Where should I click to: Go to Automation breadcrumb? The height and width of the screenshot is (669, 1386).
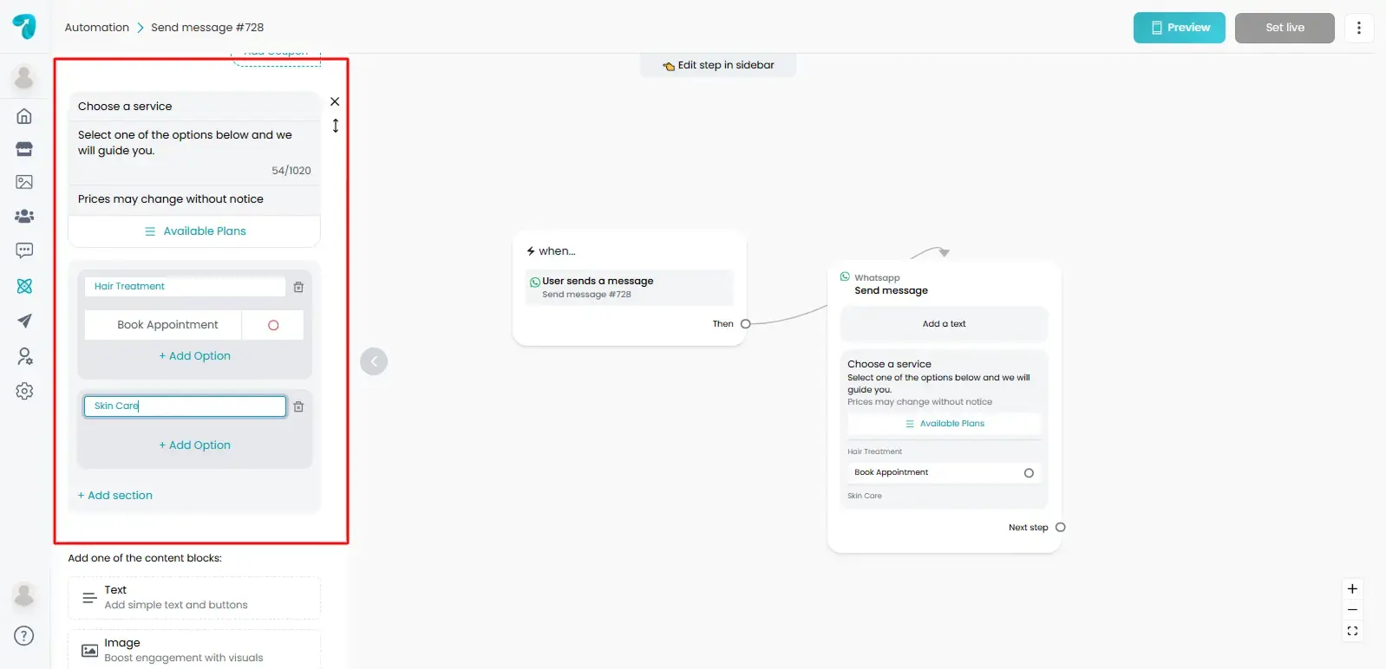coord(96,28)
